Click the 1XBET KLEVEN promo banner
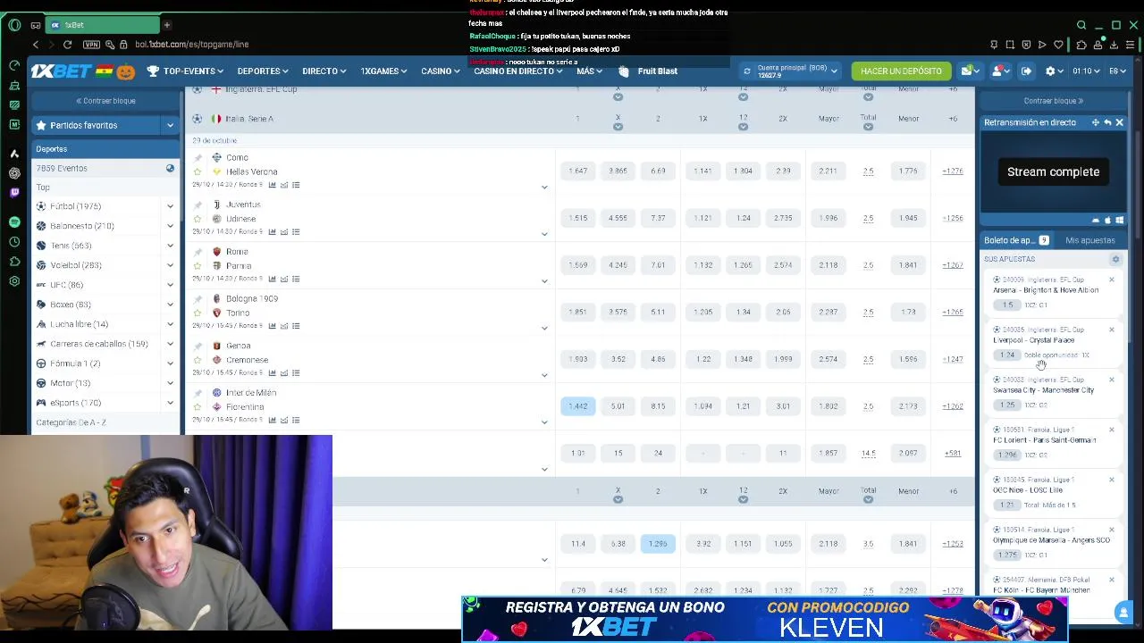Viewport: 1144px width, 643px height. pos(764,619)
